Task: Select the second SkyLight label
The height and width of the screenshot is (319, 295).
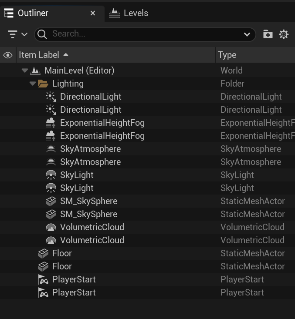Action: pyautogui.click(x=77, y=188)
